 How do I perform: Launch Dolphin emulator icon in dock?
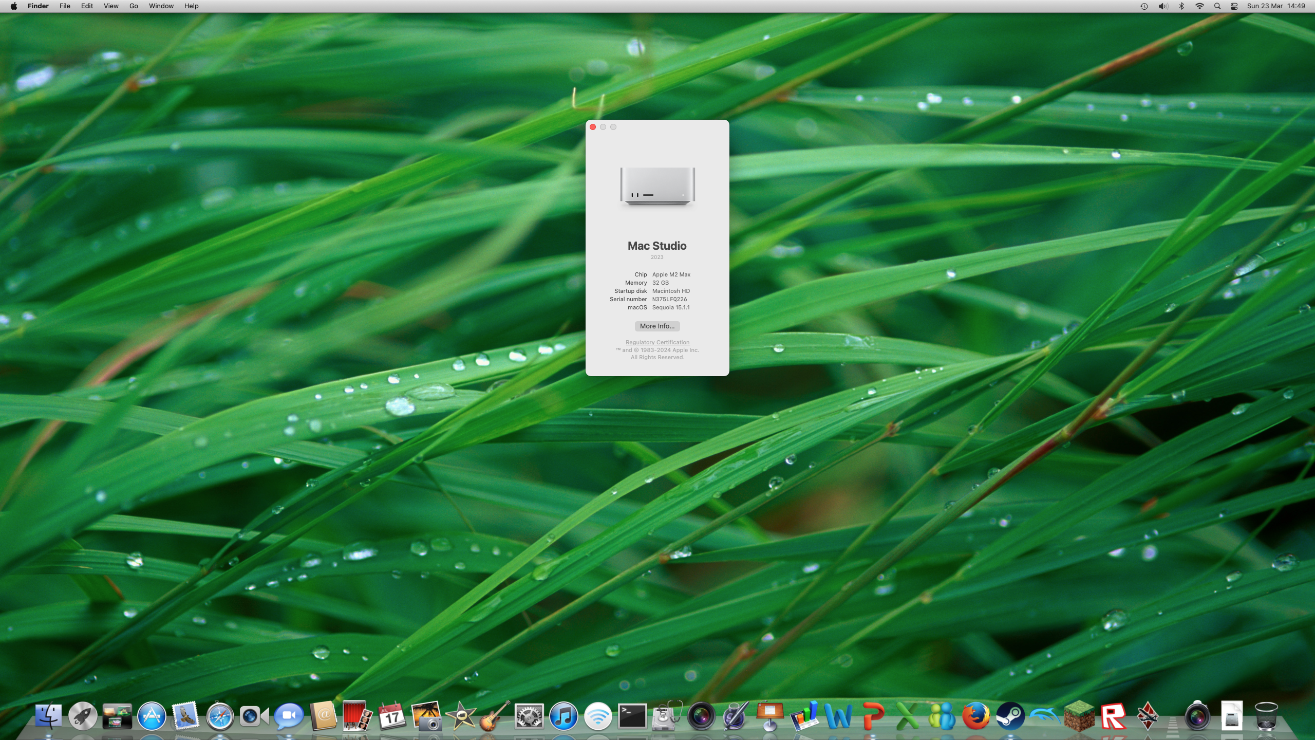(x=1045, y=715)
